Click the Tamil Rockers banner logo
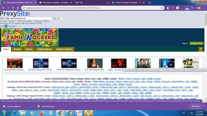207x116 pixels. click(30, 37)
